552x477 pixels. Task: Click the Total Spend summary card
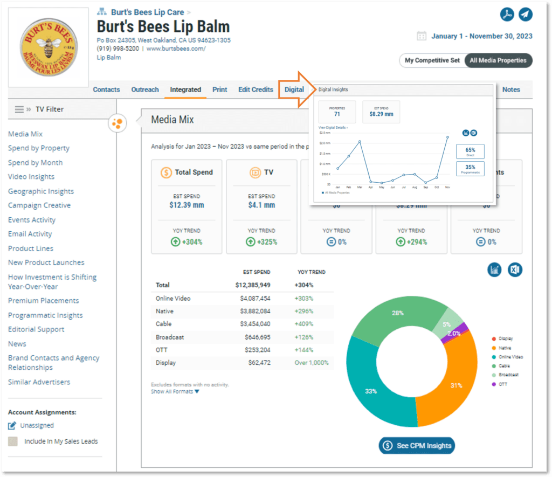click(x=187, y=206)
